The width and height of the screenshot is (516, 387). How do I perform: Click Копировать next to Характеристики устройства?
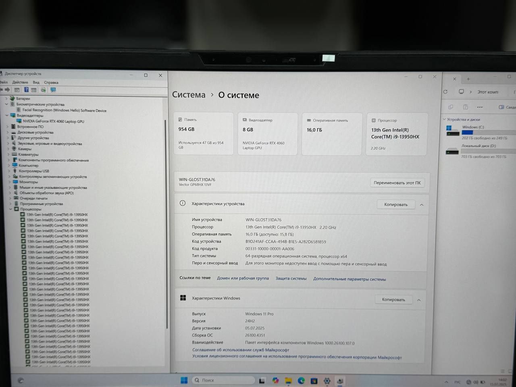[396, 204]
